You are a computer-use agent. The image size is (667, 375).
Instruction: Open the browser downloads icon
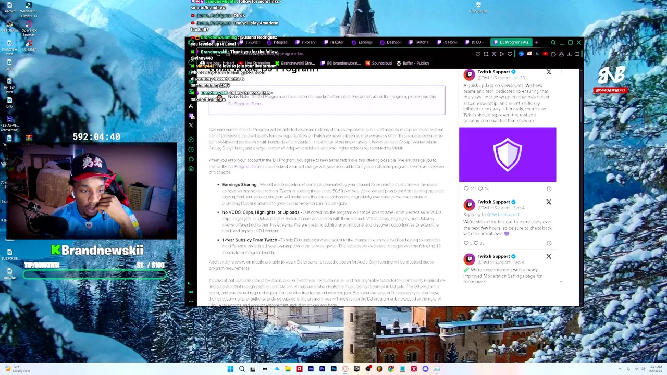click(569, 54)
